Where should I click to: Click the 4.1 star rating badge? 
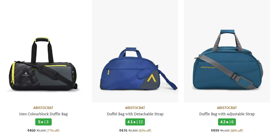pos(135,122)
